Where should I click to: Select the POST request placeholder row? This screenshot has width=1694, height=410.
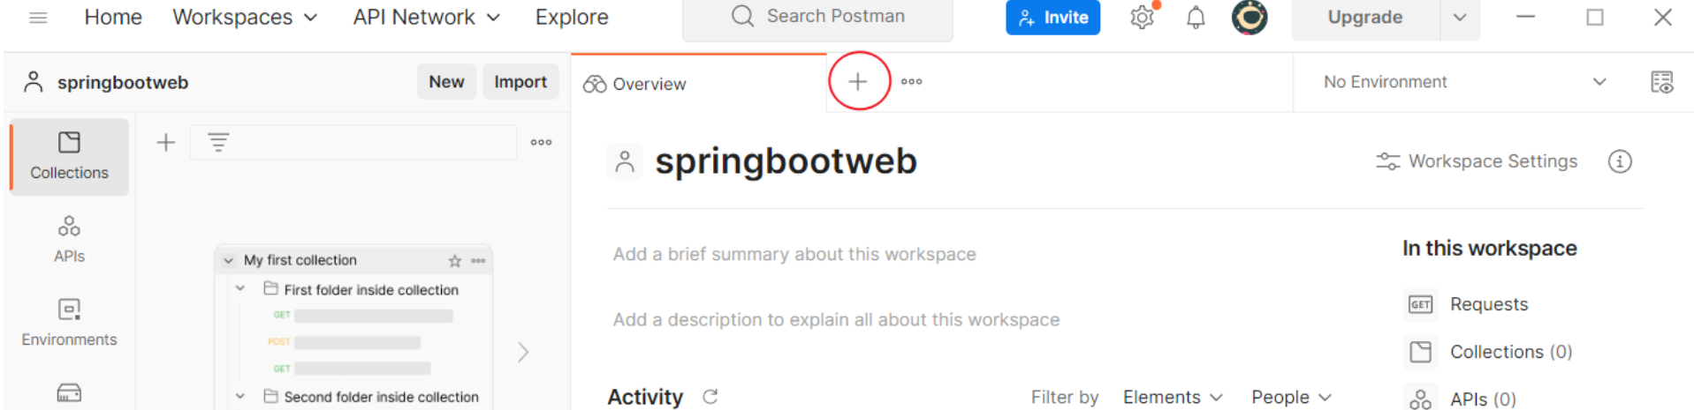click(345, 342)
